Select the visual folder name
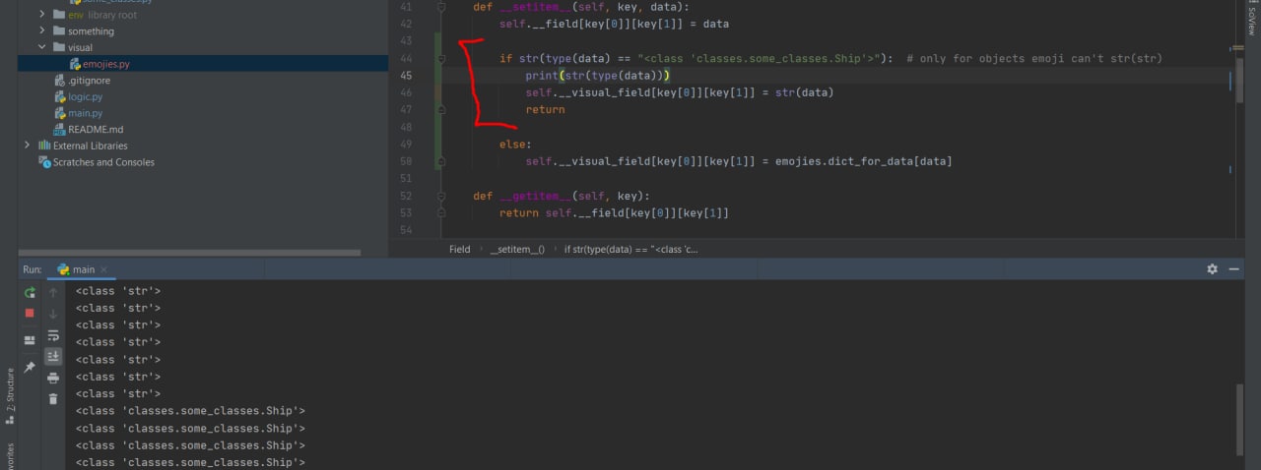 (81, 47)
